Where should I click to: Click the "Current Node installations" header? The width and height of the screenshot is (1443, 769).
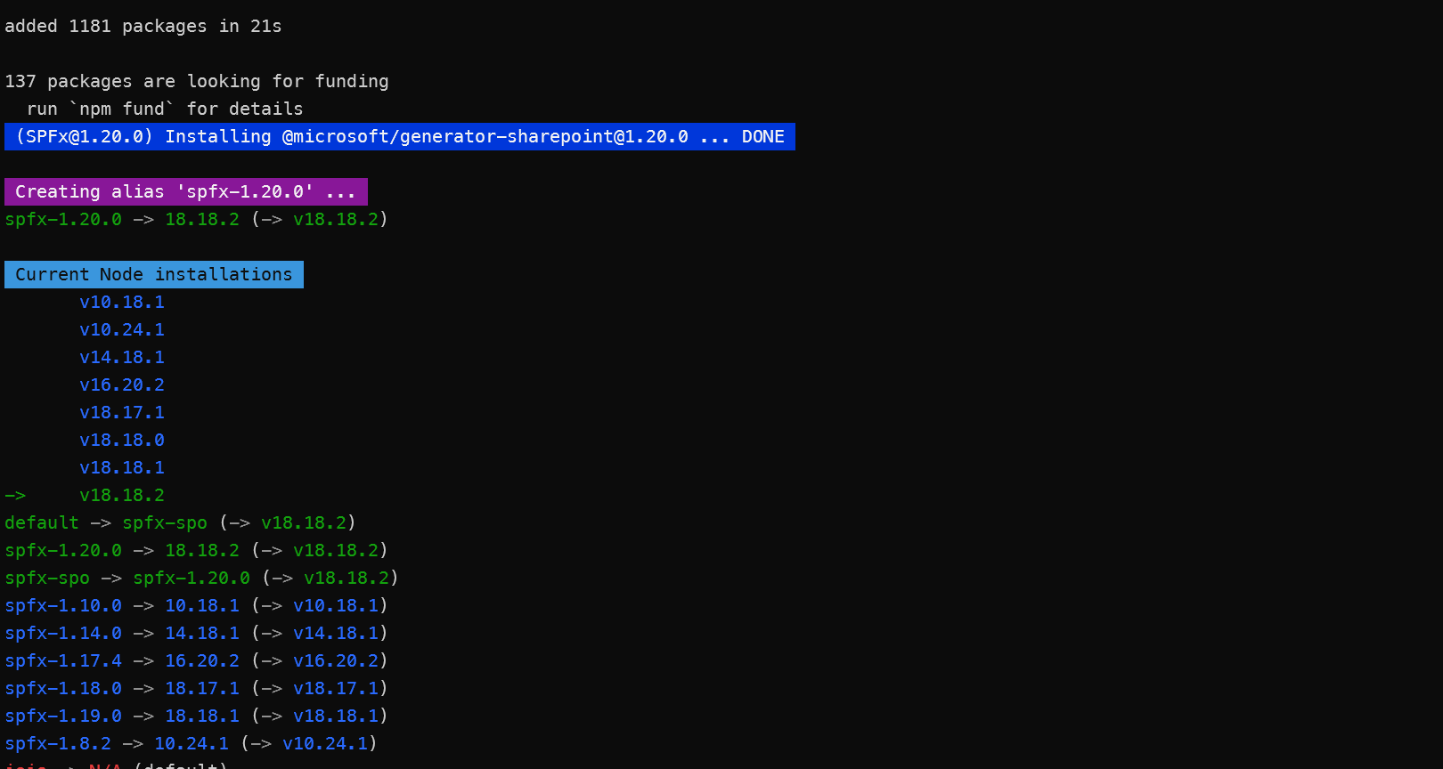pyautogui.click(x=153, y=275)
